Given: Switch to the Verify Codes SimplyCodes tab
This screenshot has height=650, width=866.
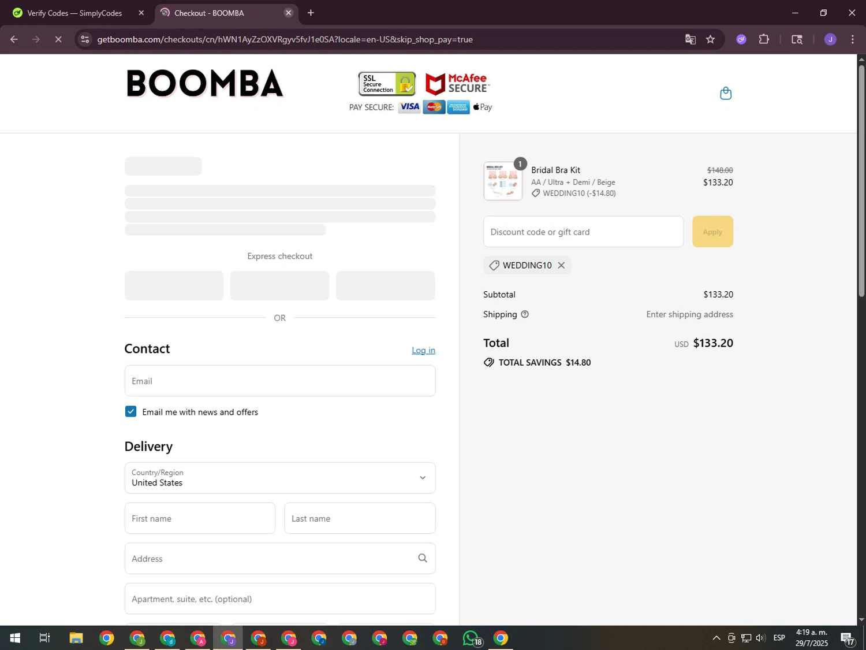Looking at the screenshot, I should click(x=76, y=13).
